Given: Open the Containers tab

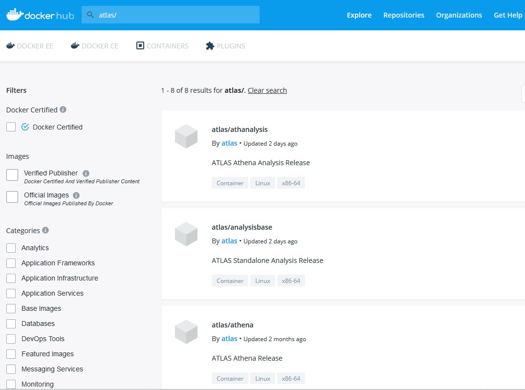Looking at the screenshot, I should (162, 46).
